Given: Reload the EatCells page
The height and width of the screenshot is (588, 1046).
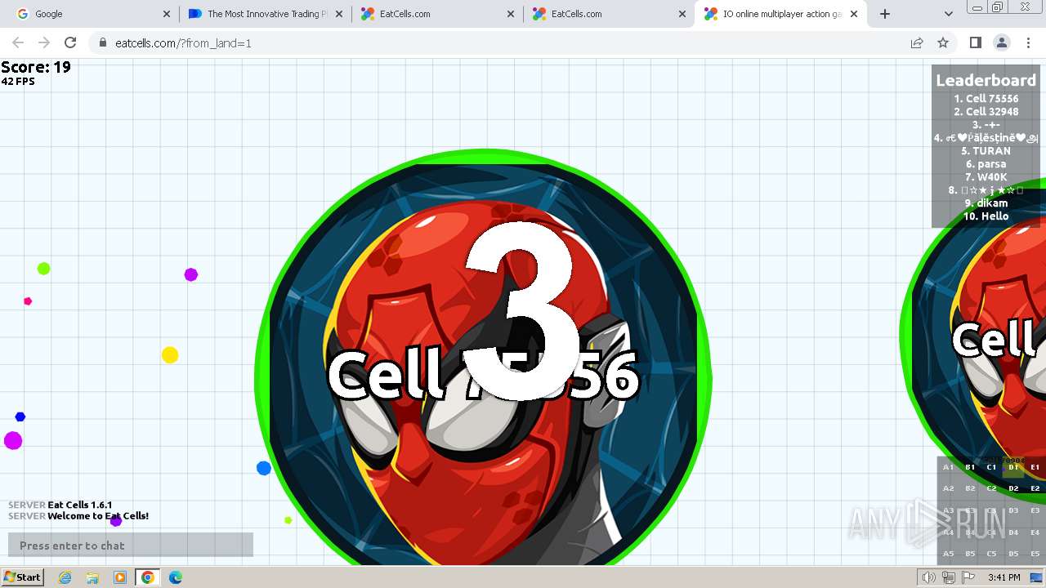Looking at the screenshot, I should pos(70,42).
